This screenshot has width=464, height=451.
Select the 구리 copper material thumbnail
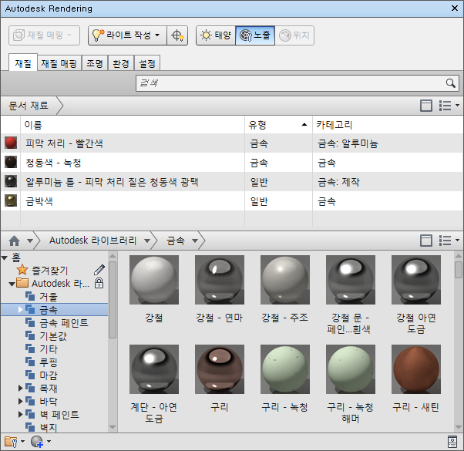pyautogui.click(x=220, y=369)
